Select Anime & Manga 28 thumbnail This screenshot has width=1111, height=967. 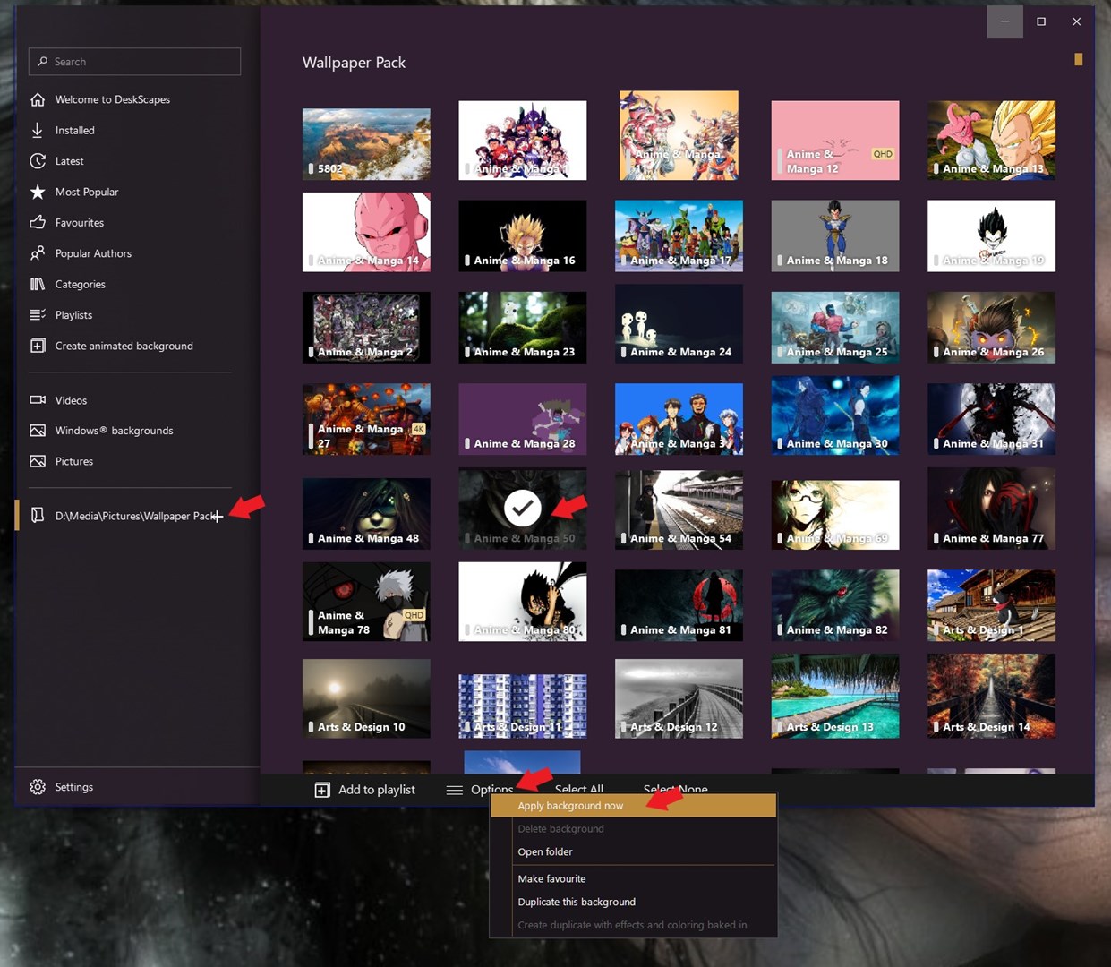(523, 419)
